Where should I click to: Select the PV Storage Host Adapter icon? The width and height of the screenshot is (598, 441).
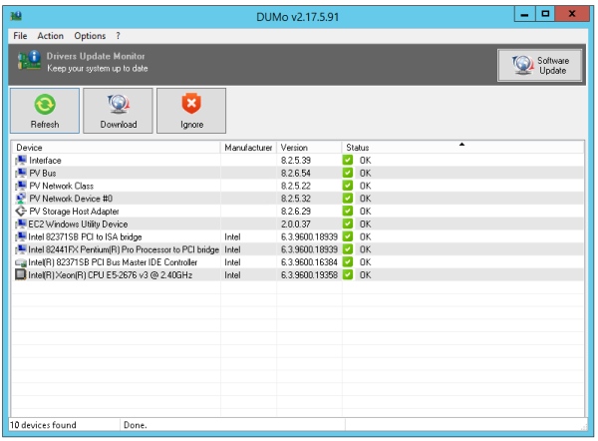(21, 212)
